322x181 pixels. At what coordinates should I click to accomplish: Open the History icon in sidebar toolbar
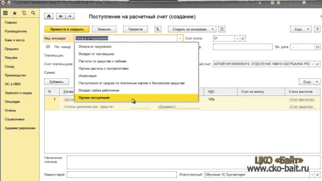coord(24,13)
